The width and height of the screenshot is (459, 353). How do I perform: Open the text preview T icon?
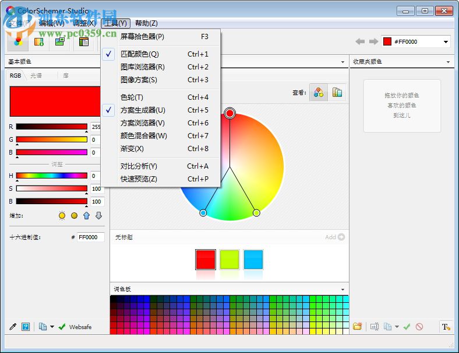point(446,327)
